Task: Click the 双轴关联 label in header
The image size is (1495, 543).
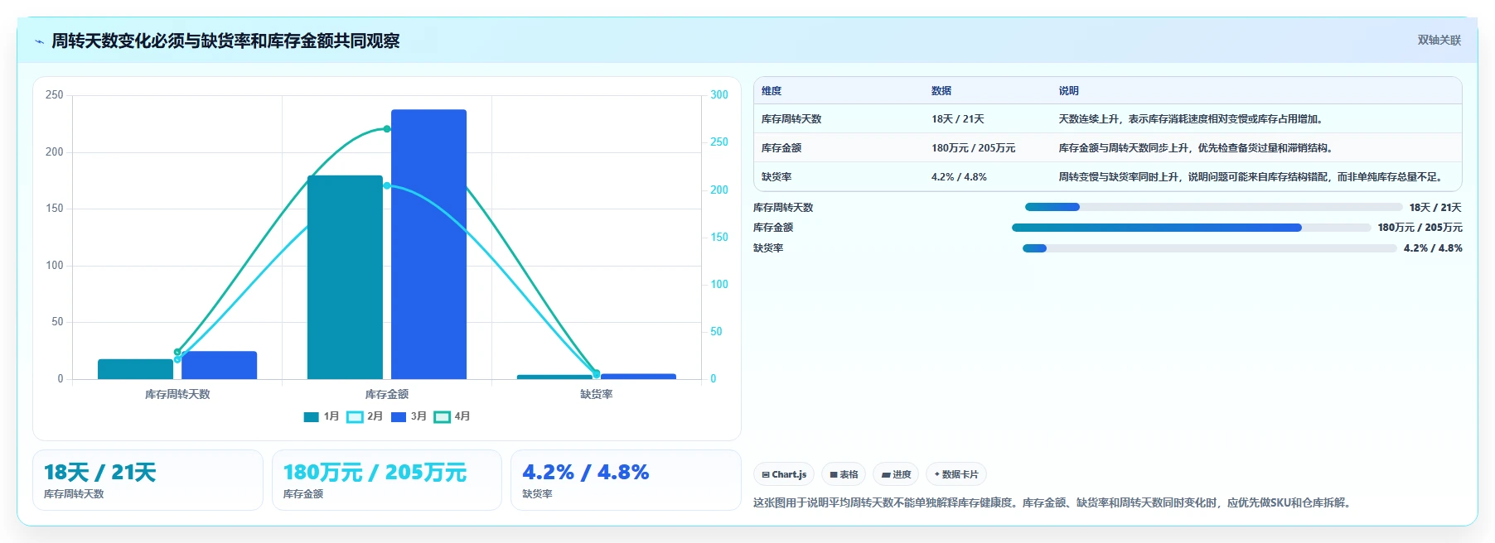Action: tap(1439, 40)
